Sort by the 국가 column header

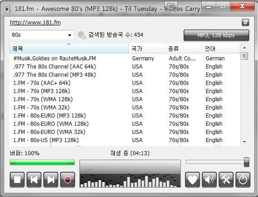(x=147, y=49)
